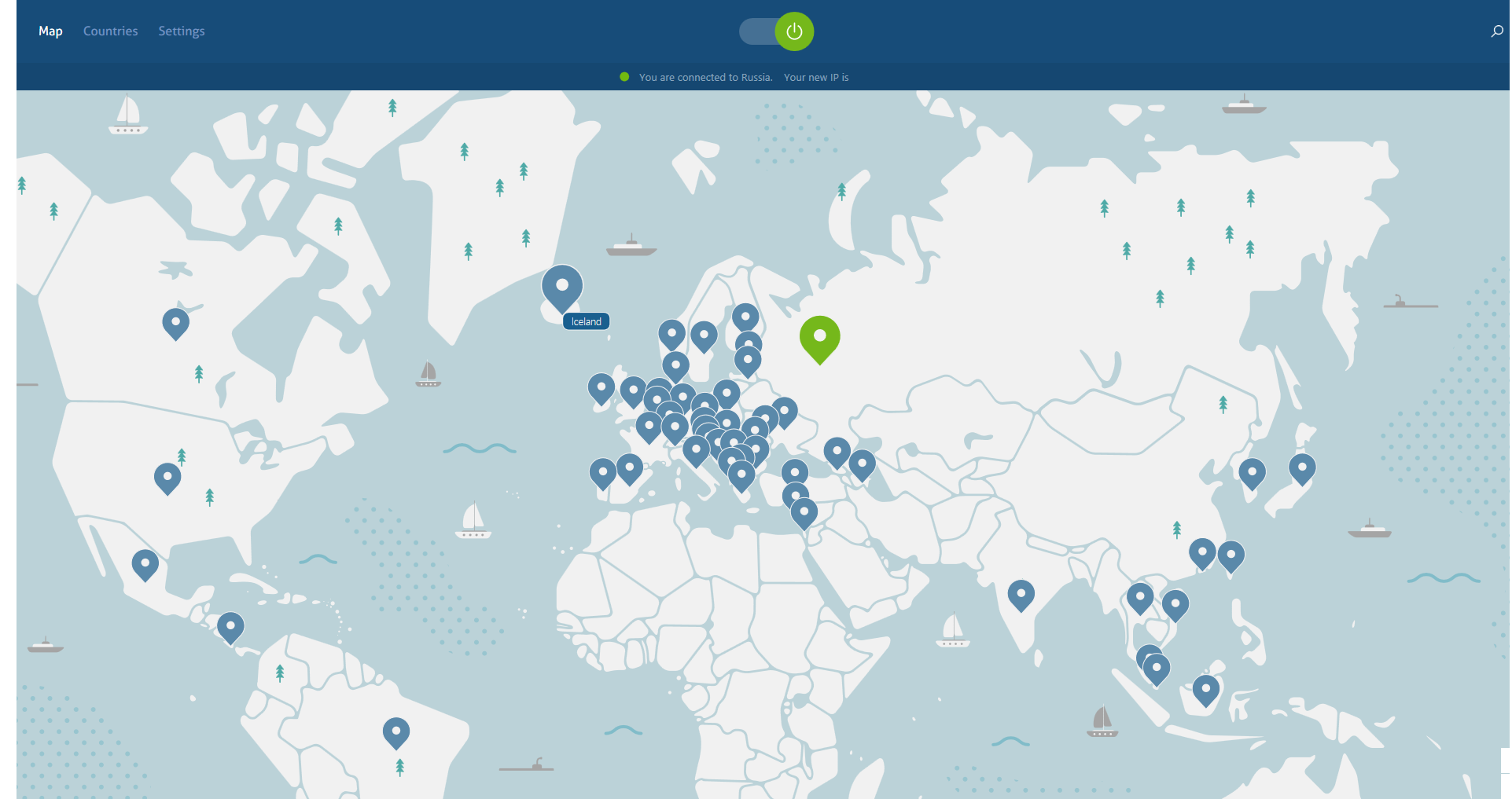Image resolution: width=1512 pixels, height=799 pixels.
Task: Choose the United States server pin
Action: coord(167,476)
